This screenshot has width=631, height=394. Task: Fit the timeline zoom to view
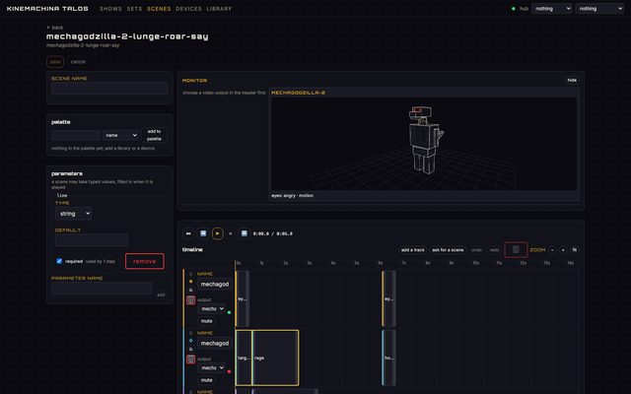(574, 250)
